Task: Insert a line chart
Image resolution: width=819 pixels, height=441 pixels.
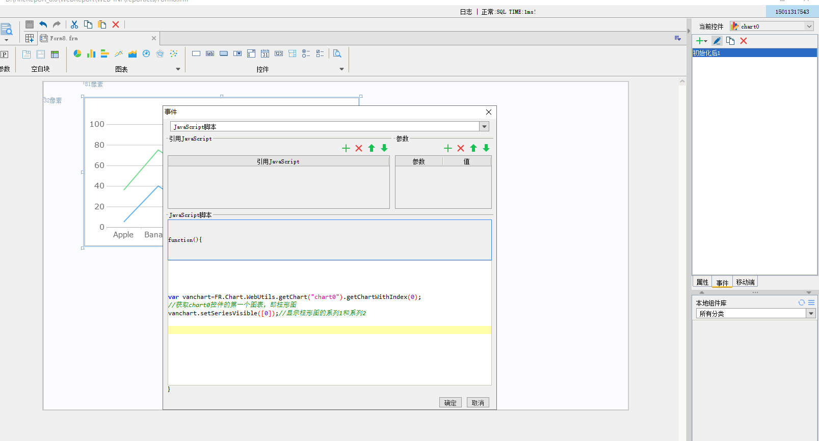Action: click(x=119, y=53)
